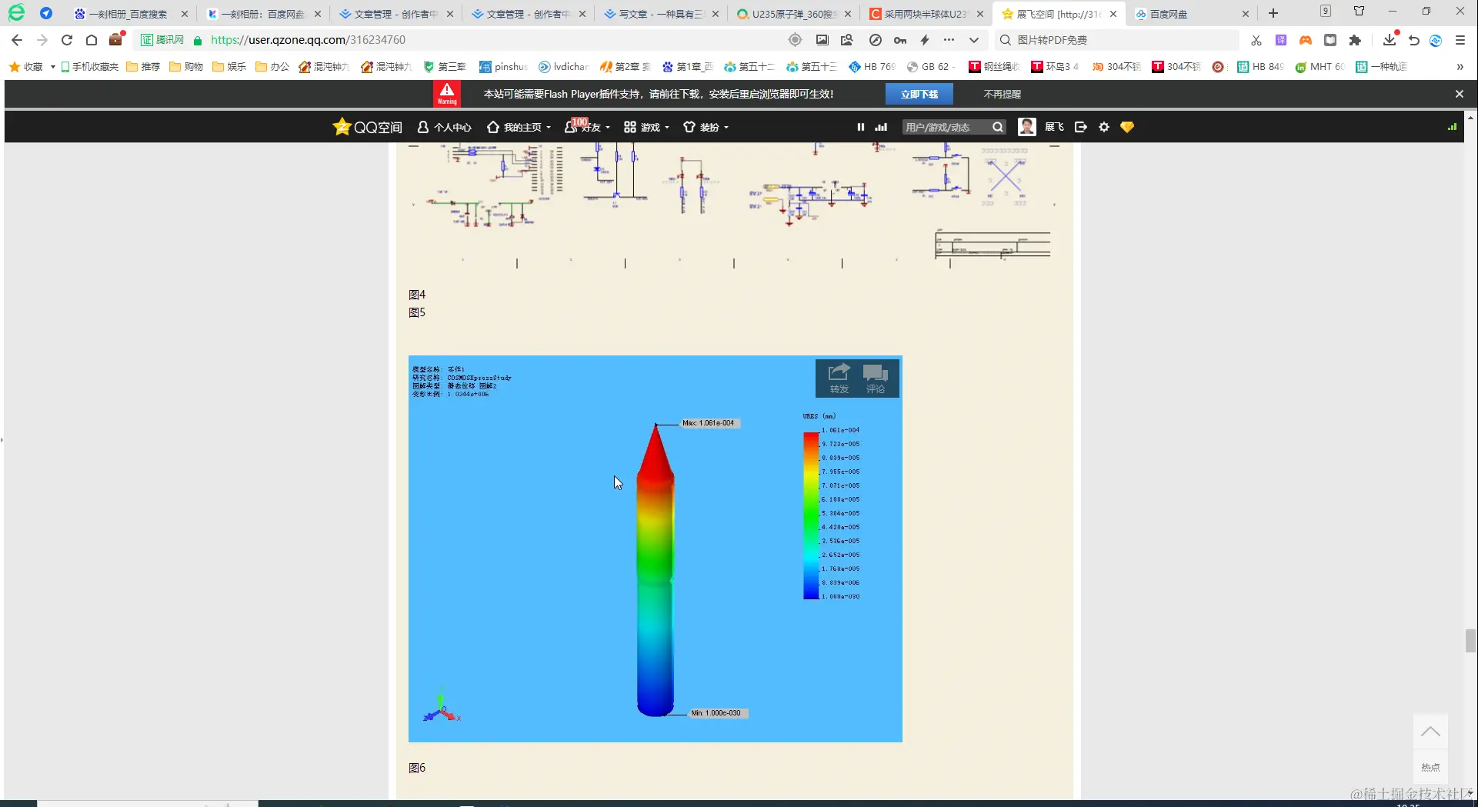Screen dimensions: 1478x807
Task: Click the browser back arrow
Action: point(17,40)
